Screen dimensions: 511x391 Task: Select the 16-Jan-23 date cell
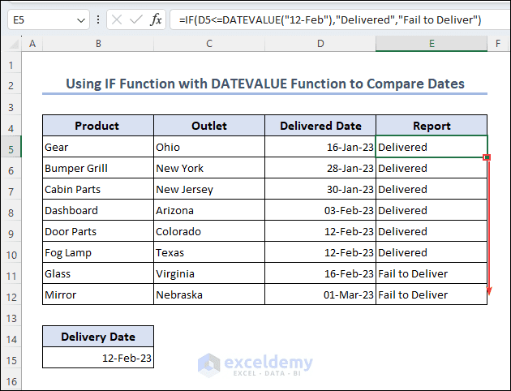320,147
